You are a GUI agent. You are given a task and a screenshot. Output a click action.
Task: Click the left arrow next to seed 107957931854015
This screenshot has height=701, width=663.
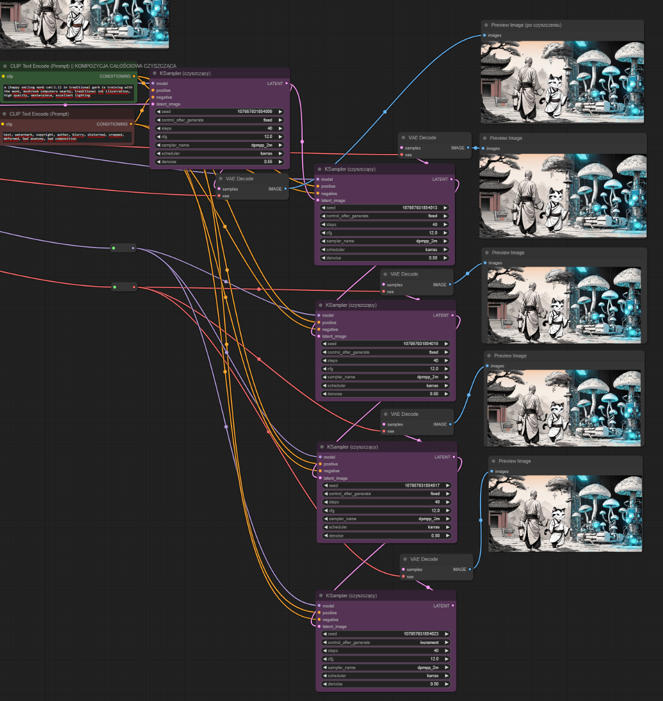pos(326,344)
